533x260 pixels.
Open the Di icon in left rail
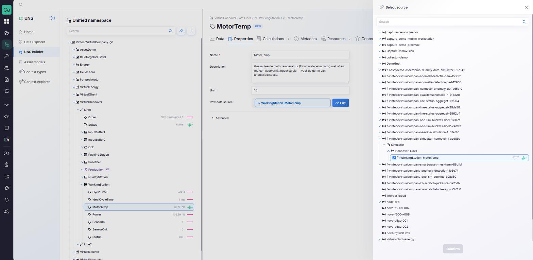(6, 140)
